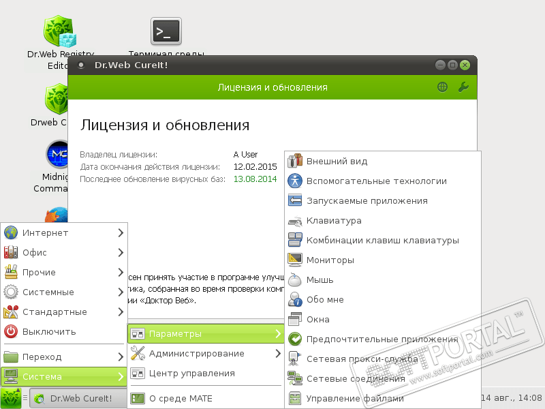The image size is (545, 409).
Task: Click the Dr.Web CureIt! taskbar button
Action: coord(78,399)
